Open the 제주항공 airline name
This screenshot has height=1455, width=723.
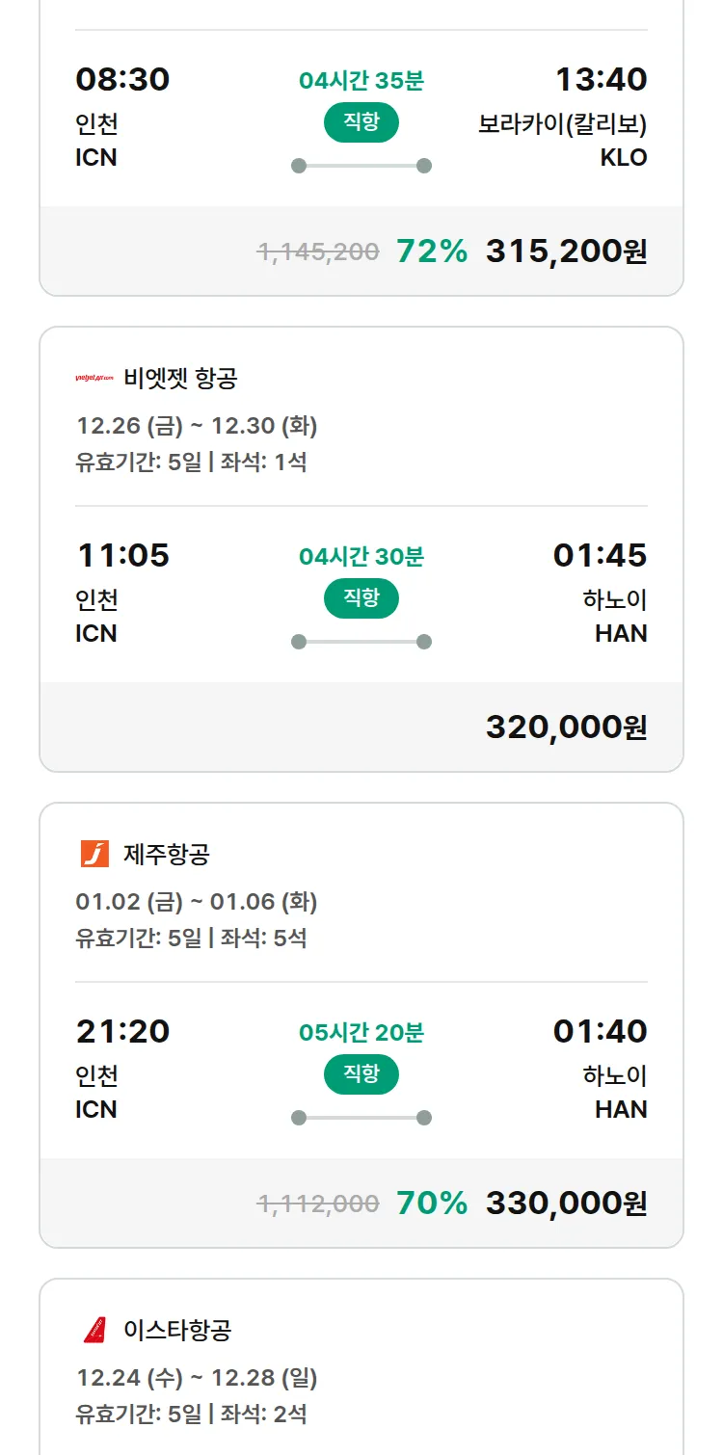tap(167, 854)
